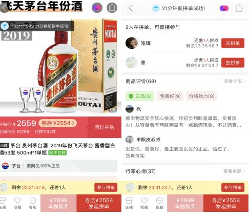Image resolution: width=249 pixels, height=214 pixels.
Task: Tap the 收藏 heart icon in right bottom bar
Action: pyautogui.click(x=144, y=203)
